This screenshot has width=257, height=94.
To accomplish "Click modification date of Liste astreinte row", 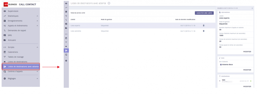I will pyautogui.click(x=188, y=31).
